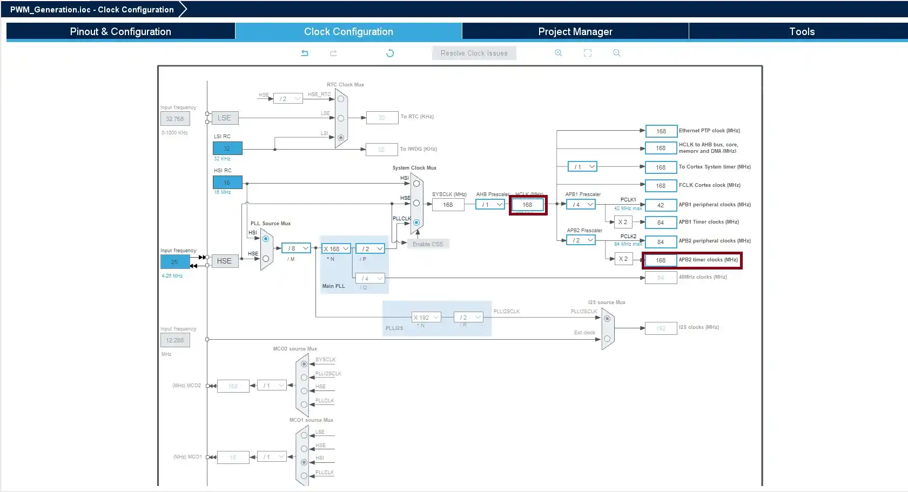Click the APB2 peripheral clocks value 84

[661, 242]
